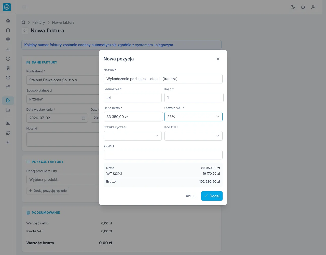Expand the Kod GTU dropdown
This screenshot has width=326, height=255.
pyautogui.click(x=193, y=136)
